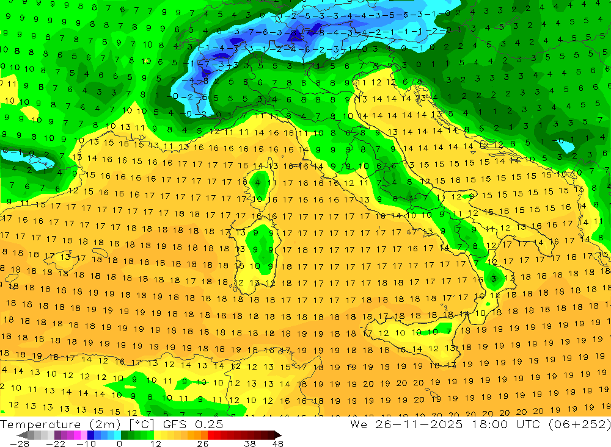Click the 'We' weekday abbreviation
The height and width of the screenshot is (447, 611).
coord(359,424)
